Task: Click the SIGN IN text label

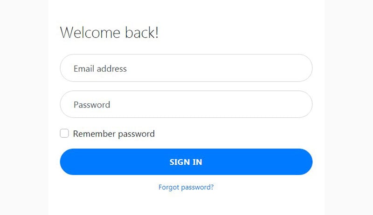Action: [186, 162]
